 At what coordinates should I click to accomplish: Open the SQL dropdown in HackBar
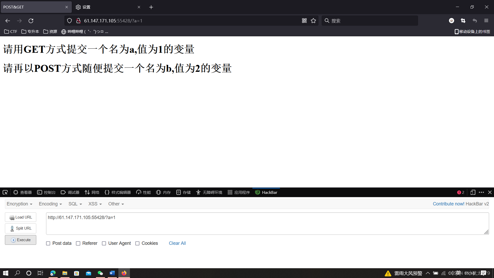click(75, 204)
